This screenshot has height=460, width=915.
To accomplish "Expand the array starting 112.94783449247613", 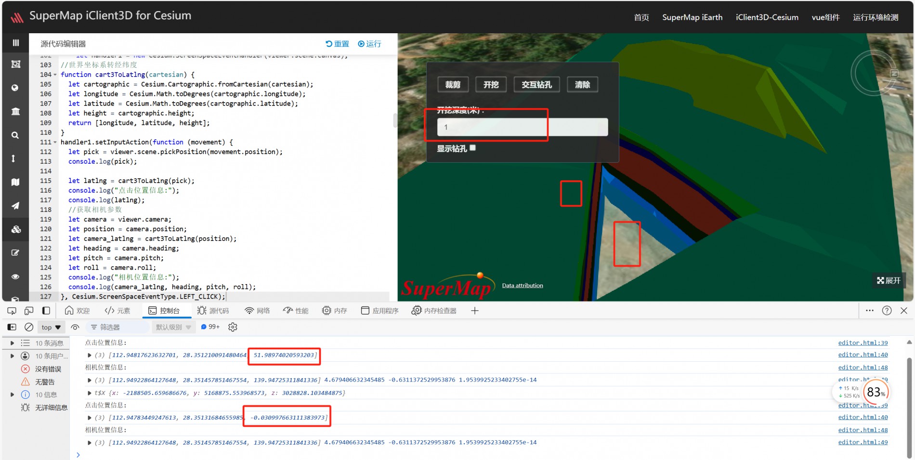I will coord(89,418).
